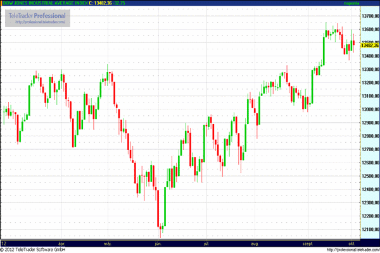Screen dimensions: 380x253
Task: Click the TeleTrader Professional logo watermark
Action: (x=37, y=15)
